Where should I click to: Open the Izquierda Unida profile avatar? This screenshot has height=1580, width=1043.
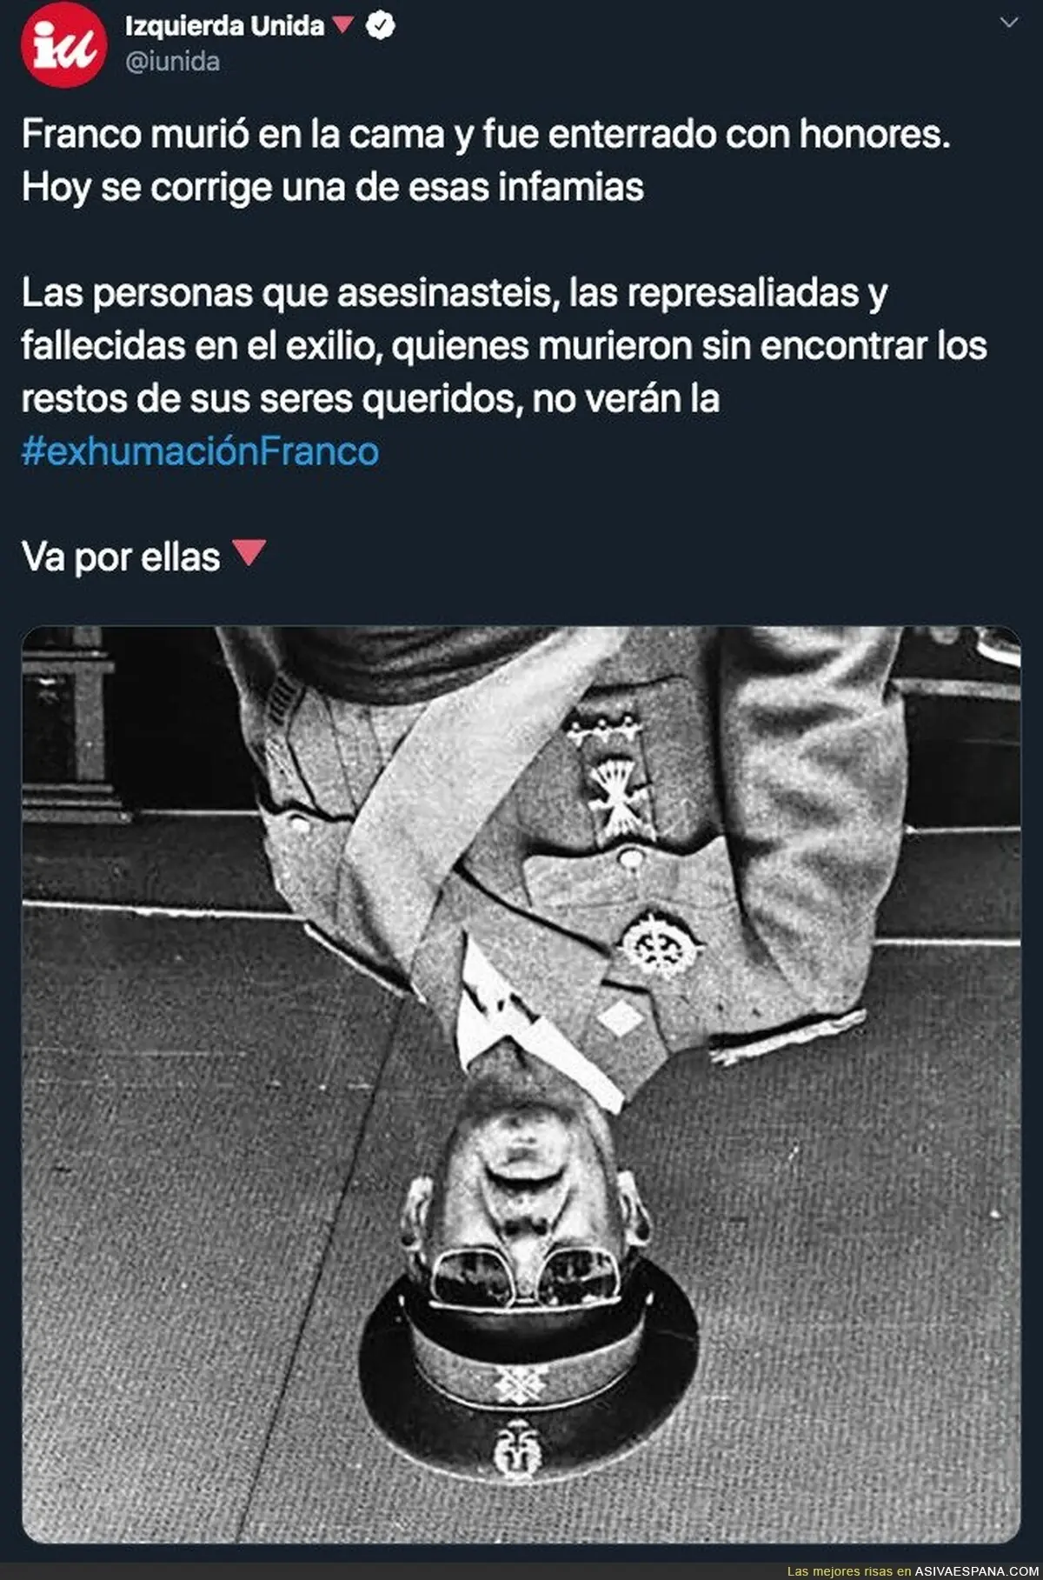click(64, 43)
